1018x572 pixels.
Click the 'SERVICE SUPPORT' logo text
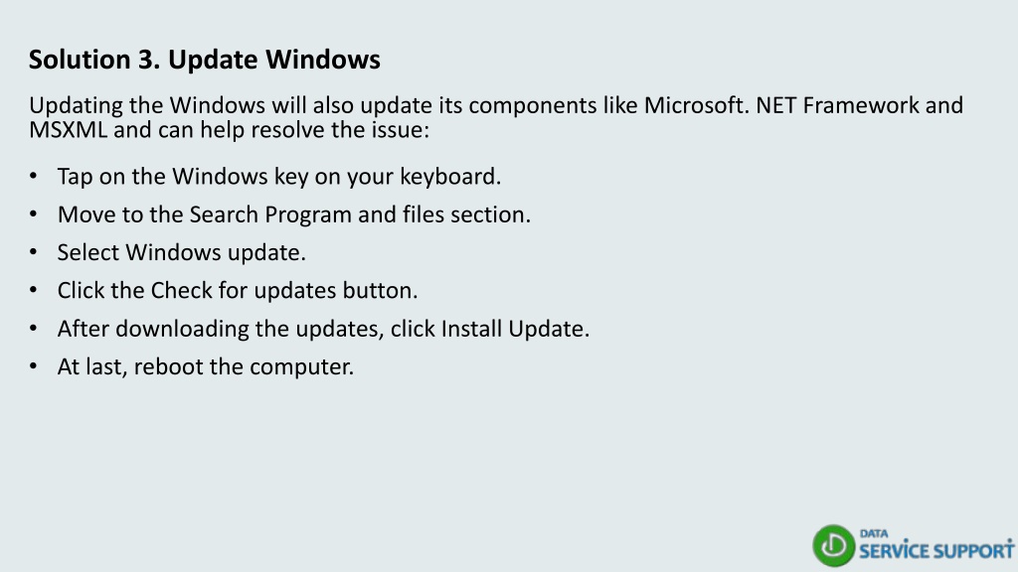click(x=936, y=550)
